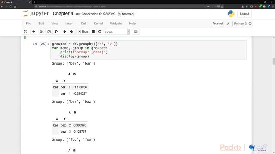Restart the kernel icon
This screenshot has width=275, height=154.
tap(100, 32)
